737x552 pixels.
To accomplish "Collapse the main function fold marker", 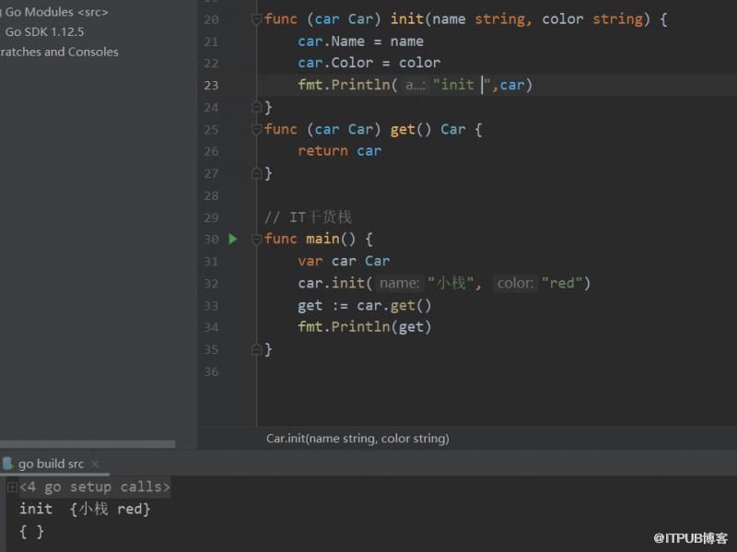I will click(x=257, y=240).
